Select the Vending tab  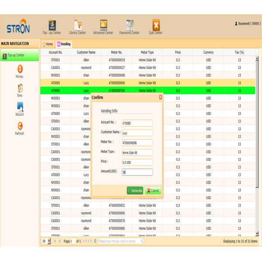[x=64, y=44]
